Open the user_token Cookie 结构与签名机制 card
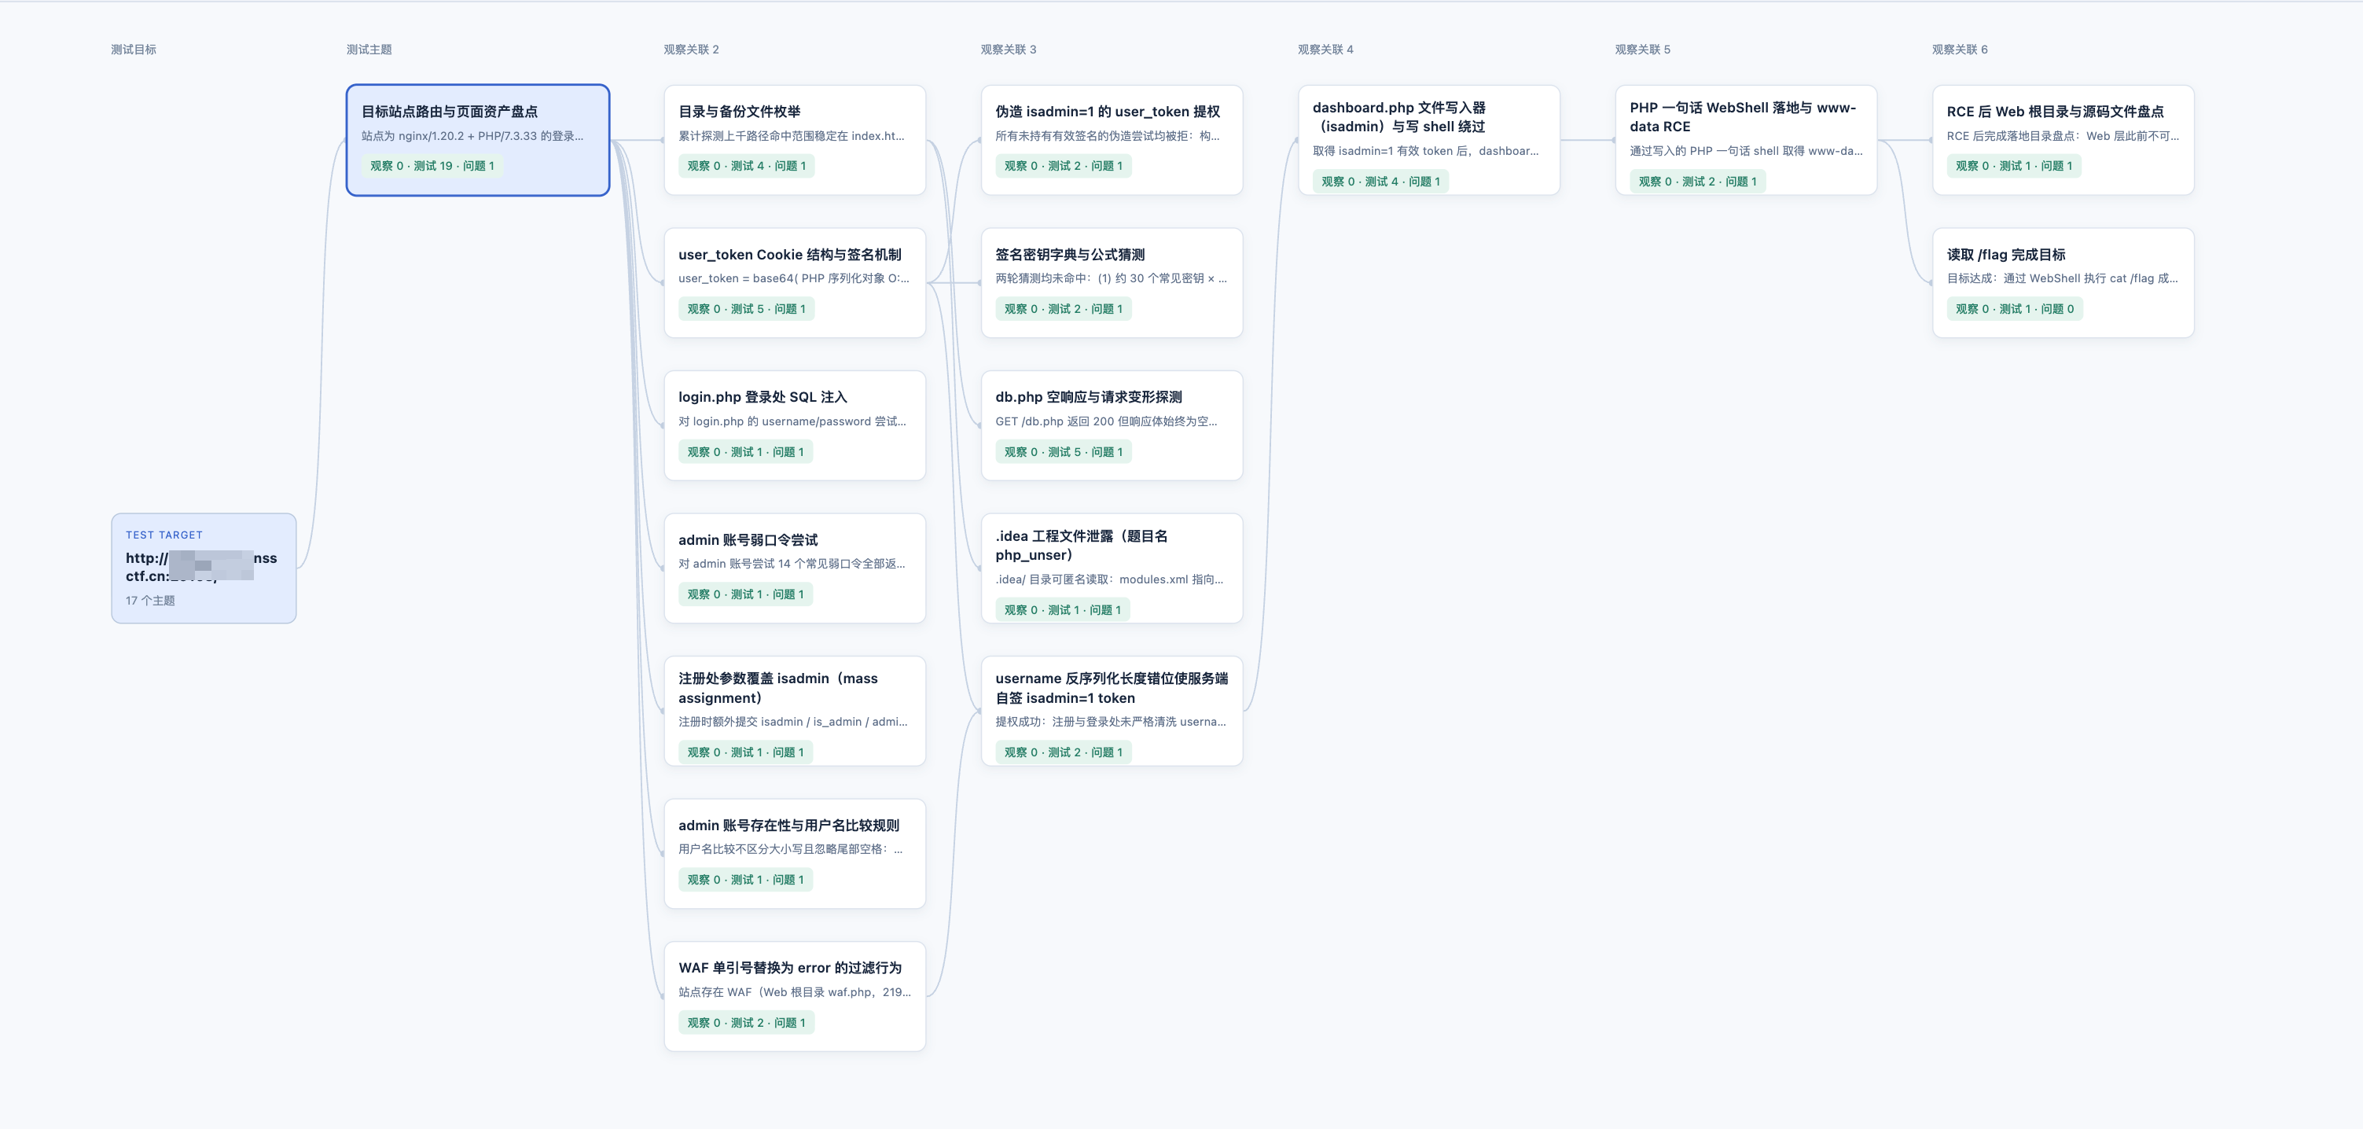 [x=795, y=282]
